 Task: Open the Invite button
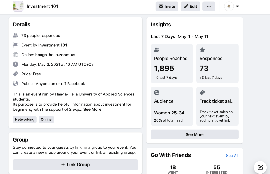[x=167, y=6]
